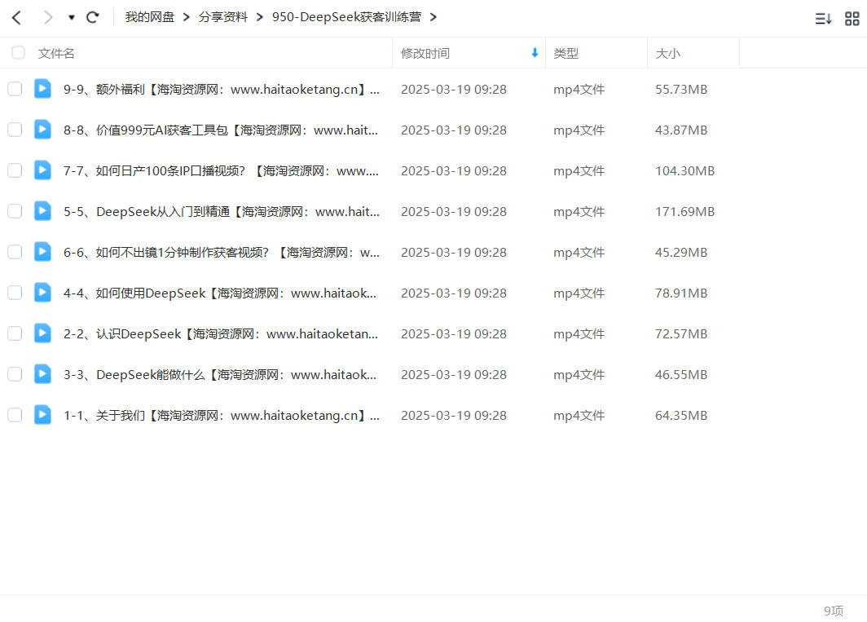Click video icon of 4-4、如何使用DeepSeek
Image resolution: width=867 pixels, height=622 pixels.
tap(42, 292)
